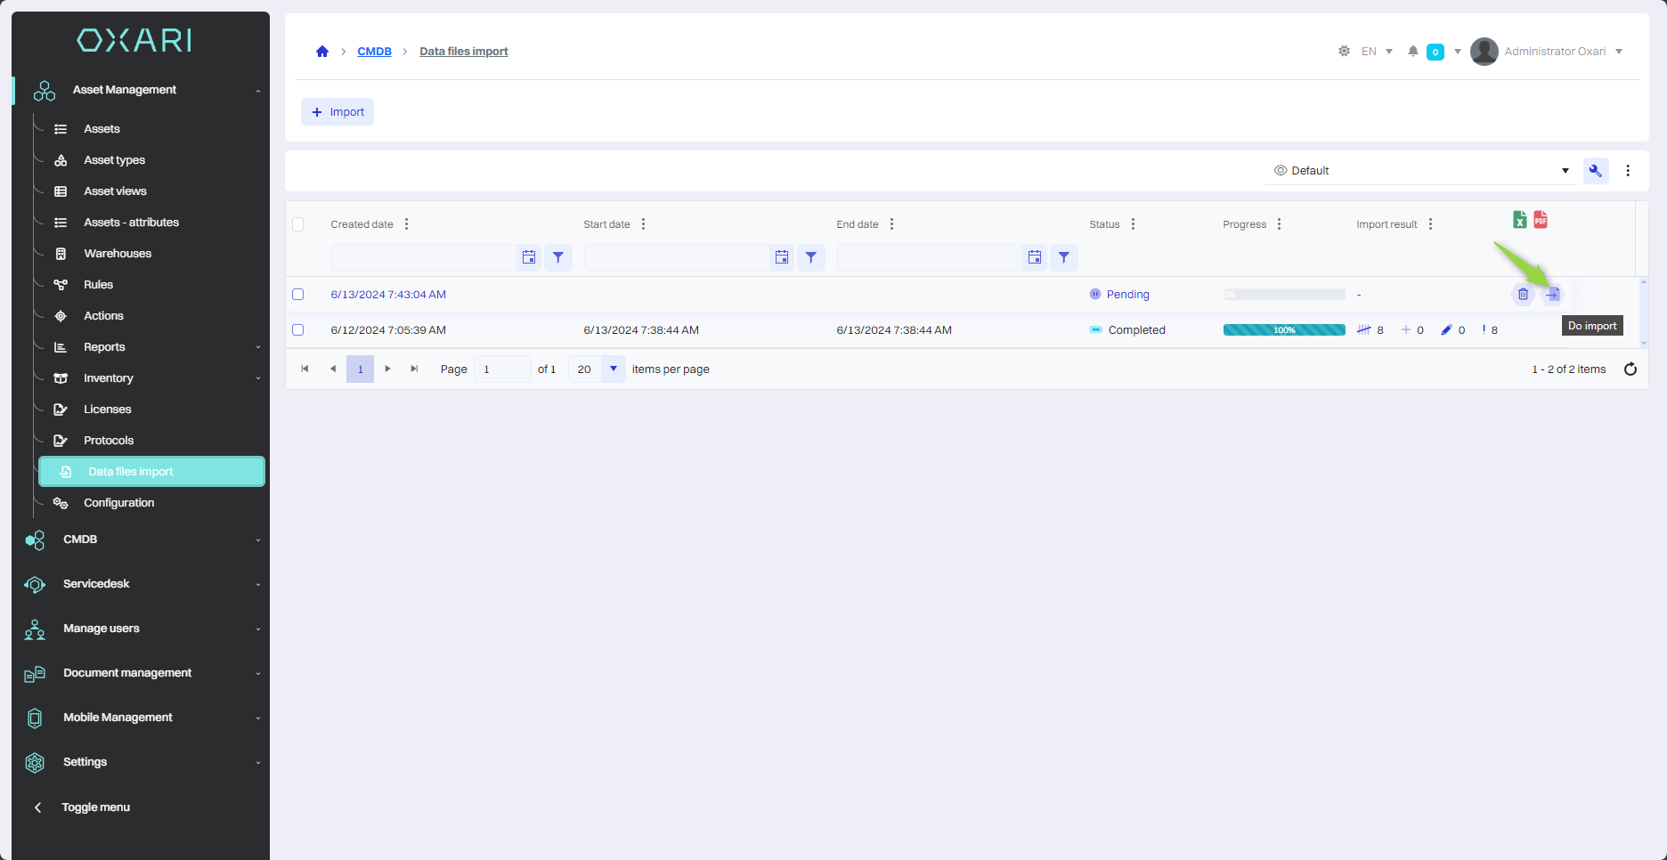Screen dimensions: 1667x860
Task: Click the Import button
Action: 337,112
